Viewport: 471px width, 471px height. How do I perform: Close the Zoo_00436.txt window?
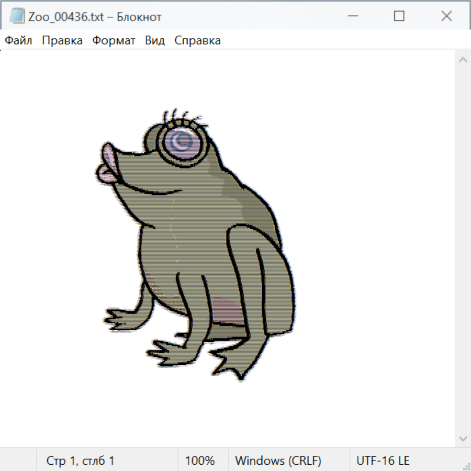446,16
